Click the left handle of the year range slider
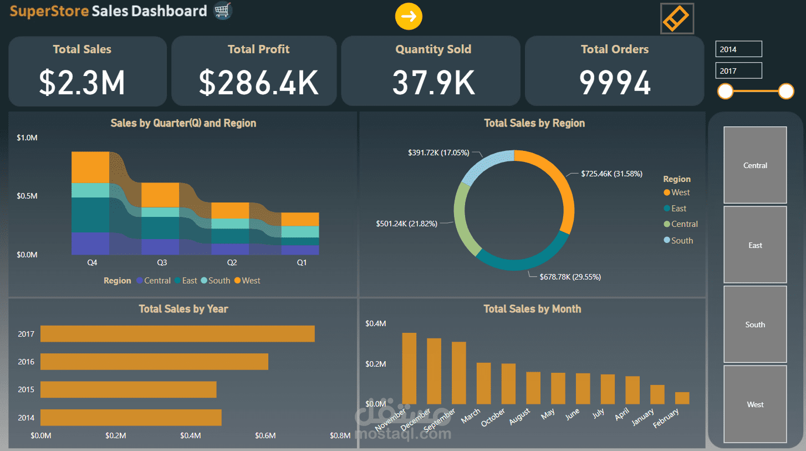806x451 pixels. (725, 91)
